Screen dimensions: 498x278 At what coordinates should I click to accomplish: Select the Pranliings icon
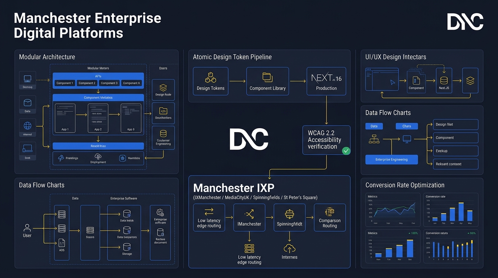[x=60, y=158]
